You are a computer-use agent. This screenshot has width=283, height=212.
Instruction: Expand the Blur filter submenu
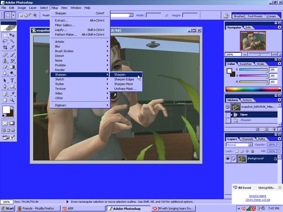point(80,46)
